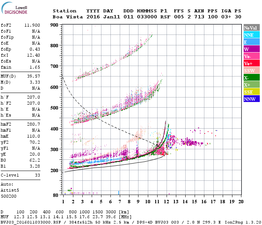Click the RSF program value

click(x=165, y=17)
